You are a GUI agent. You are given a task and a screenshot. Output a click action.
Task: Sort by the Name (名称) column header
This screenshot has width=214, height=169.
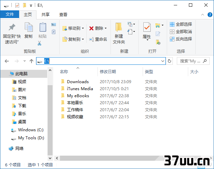click(x=64, y=71)
